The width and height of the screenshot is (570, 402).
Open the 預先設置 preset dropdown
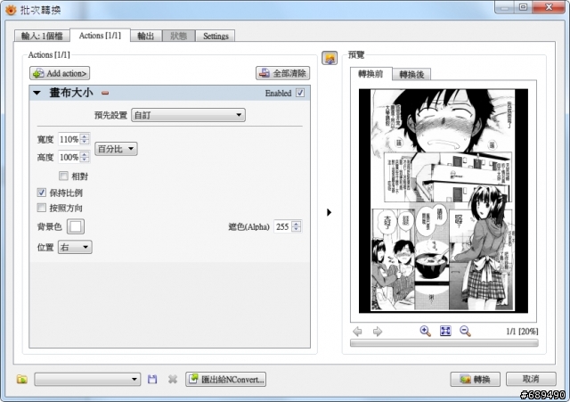(188, 115)
